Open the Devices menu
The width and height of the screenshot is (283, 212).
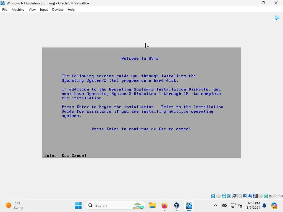[x=58, y=10]
